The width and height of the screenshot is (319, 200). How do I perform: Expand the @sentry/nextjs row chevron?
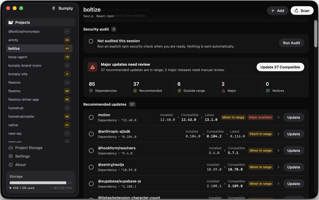pos(278,167)
